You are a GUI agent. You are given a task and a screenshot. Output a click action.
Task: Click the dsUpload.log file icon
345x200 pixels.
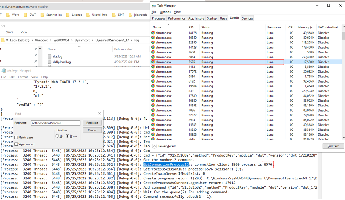pos(50,62)
